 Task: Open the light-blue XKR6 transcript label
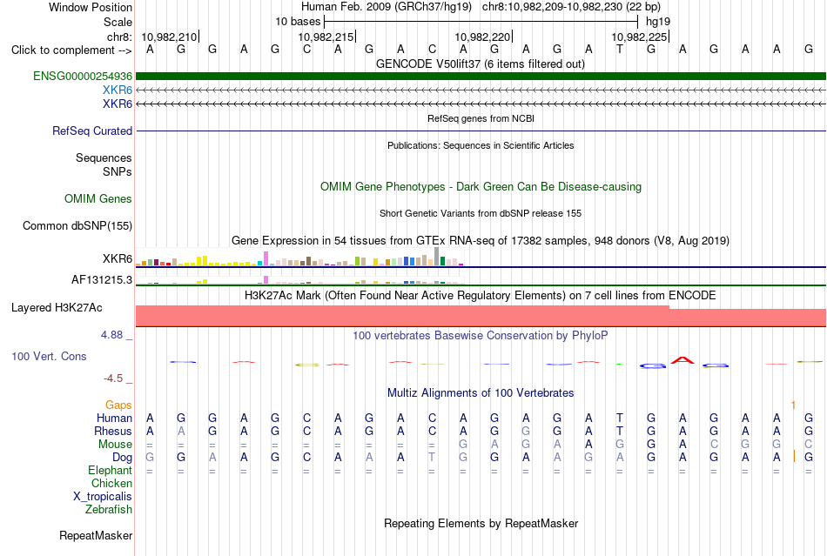point(118,90)
